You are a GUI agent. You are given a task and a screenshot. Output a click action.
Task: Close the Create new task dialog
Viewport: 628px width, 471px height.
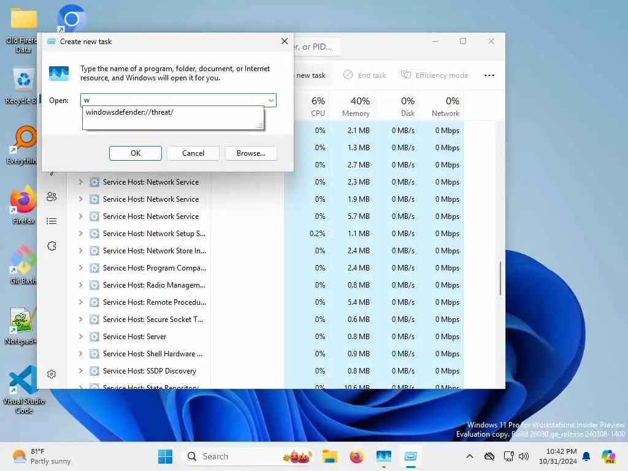[x=285, y=41]
